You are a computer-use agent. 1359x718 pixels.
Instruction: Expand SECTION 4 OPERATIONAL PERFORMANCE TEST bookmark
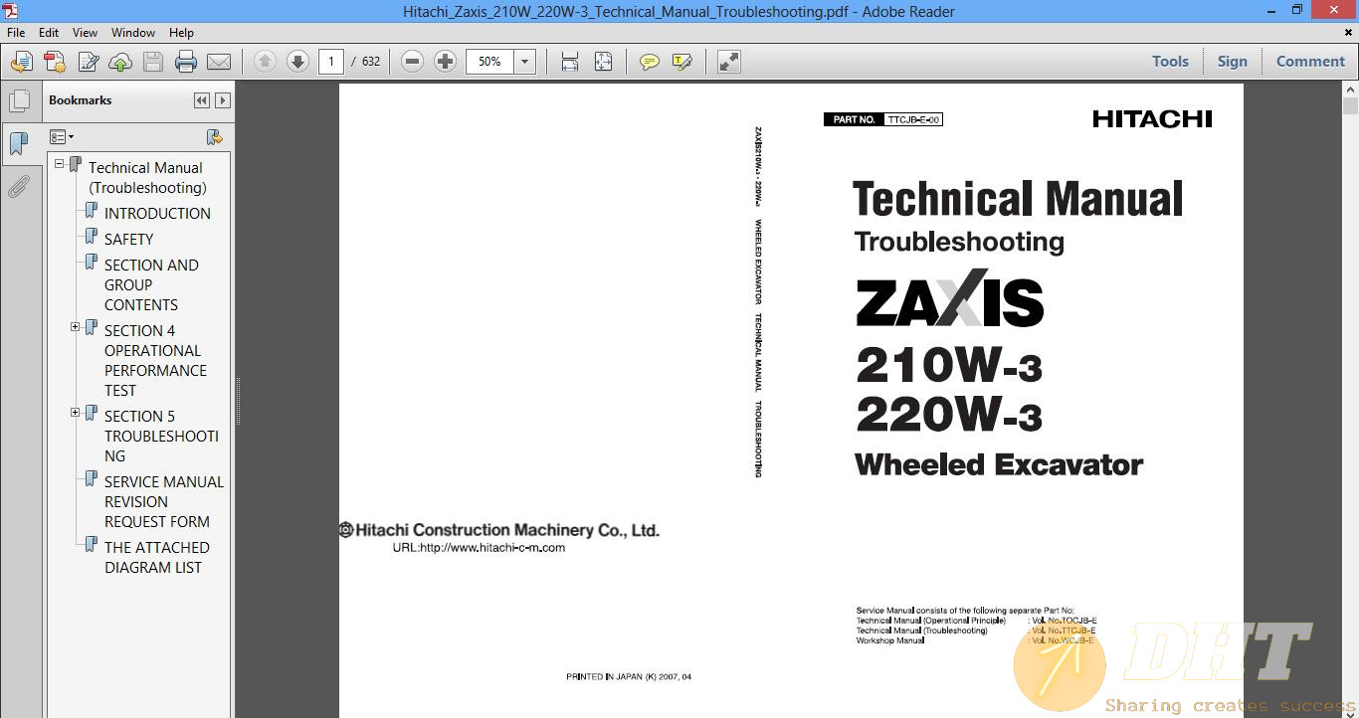tap(76, 326)
